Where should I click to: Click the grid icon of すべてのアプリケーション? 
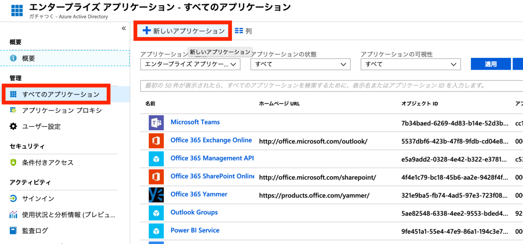coord(14,95)
